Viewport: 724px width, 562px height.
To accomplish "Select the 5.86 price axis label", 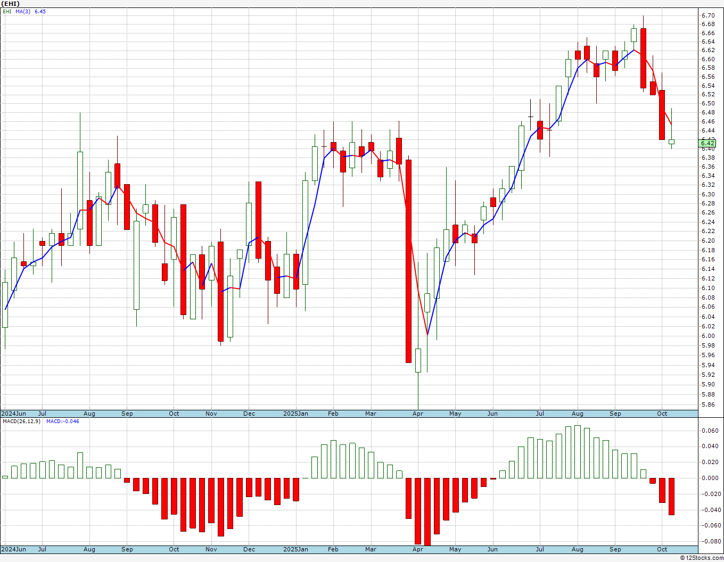I will pyautogui.click(x=708, y=404).
